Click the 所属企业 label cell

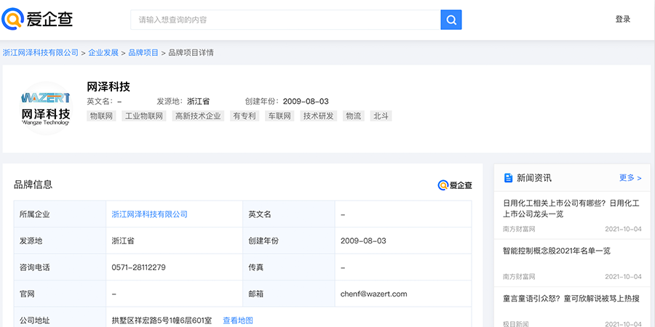pos(60,214)
